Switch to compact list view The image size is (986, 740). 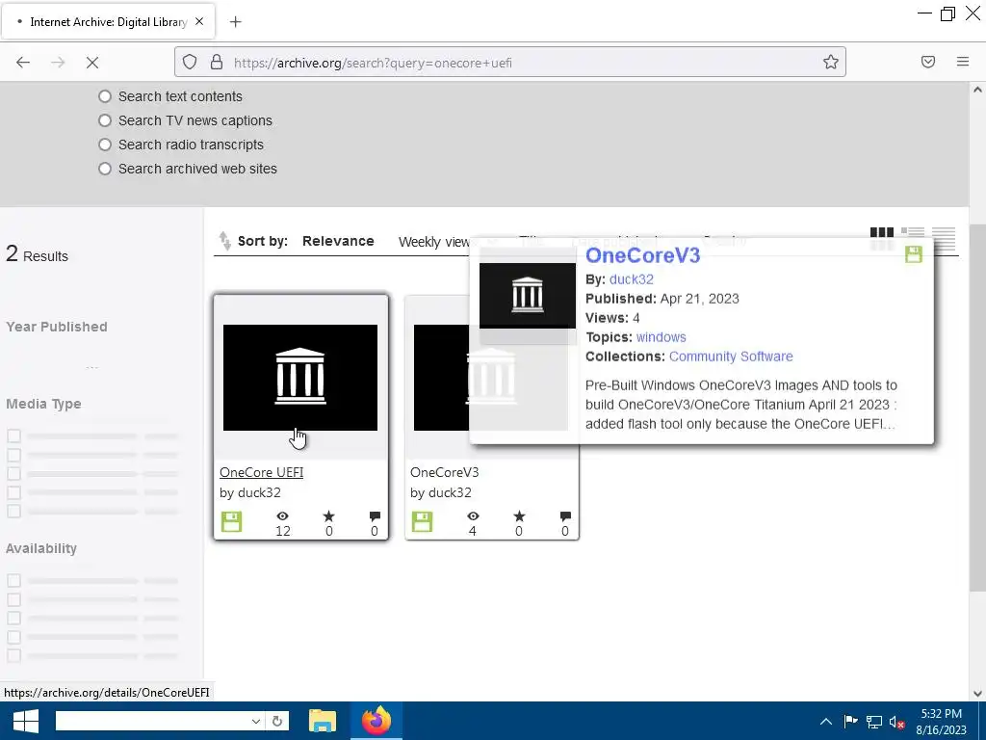pos(944,239)
